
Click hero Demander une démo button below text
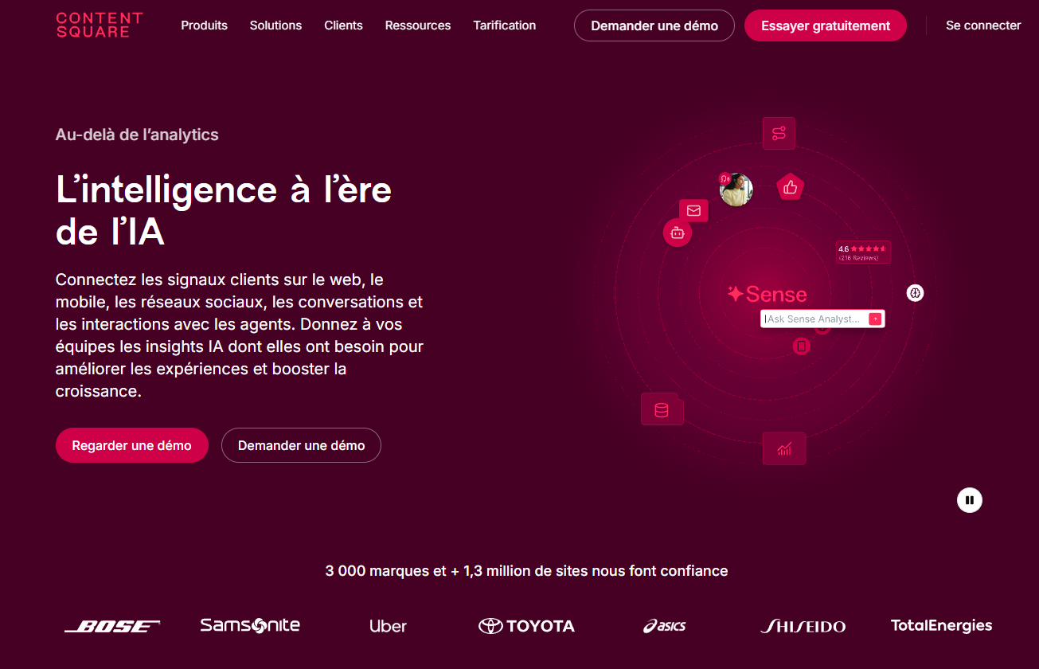click(x=301, y=445)
